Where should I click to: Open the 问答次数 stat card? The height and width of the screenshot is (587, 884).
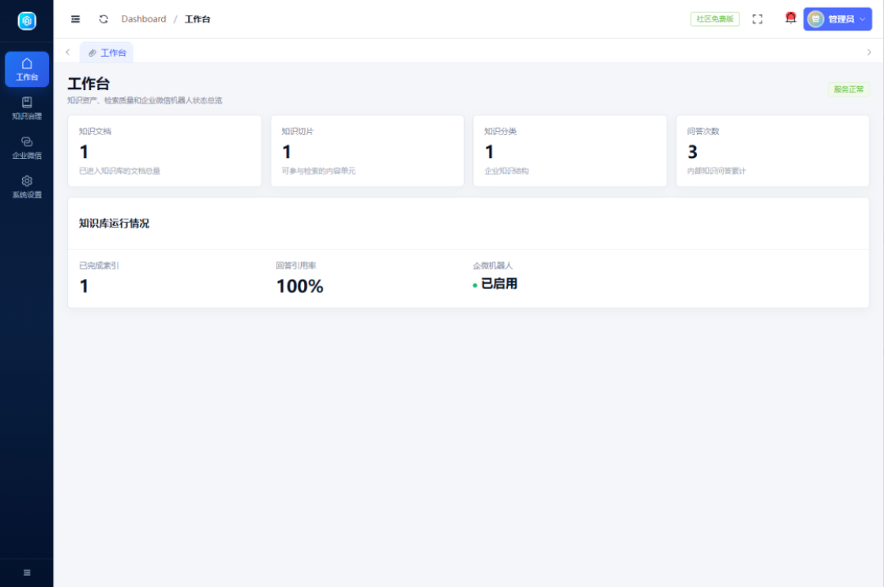[x=773, y=151]
